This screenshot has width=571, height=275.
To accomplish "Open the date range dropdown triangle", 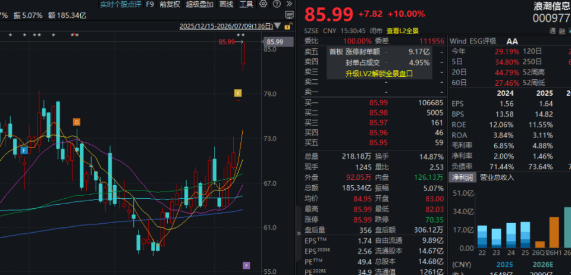I will (x=278, y=26).
